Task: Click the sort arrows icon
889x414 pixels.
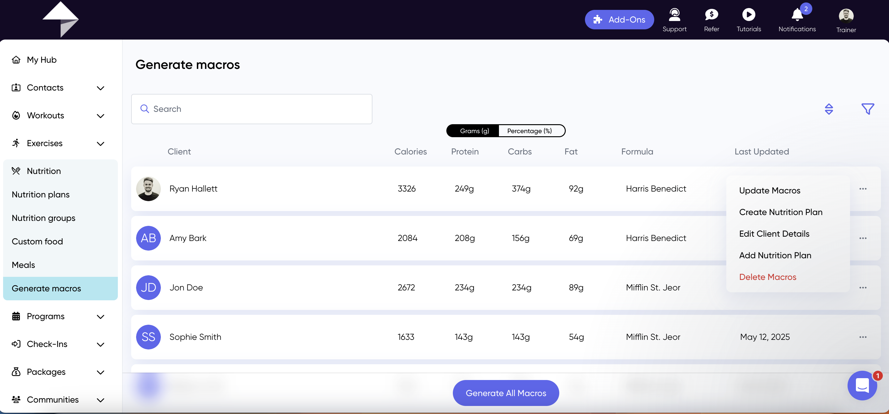Action: coord(829,109)
